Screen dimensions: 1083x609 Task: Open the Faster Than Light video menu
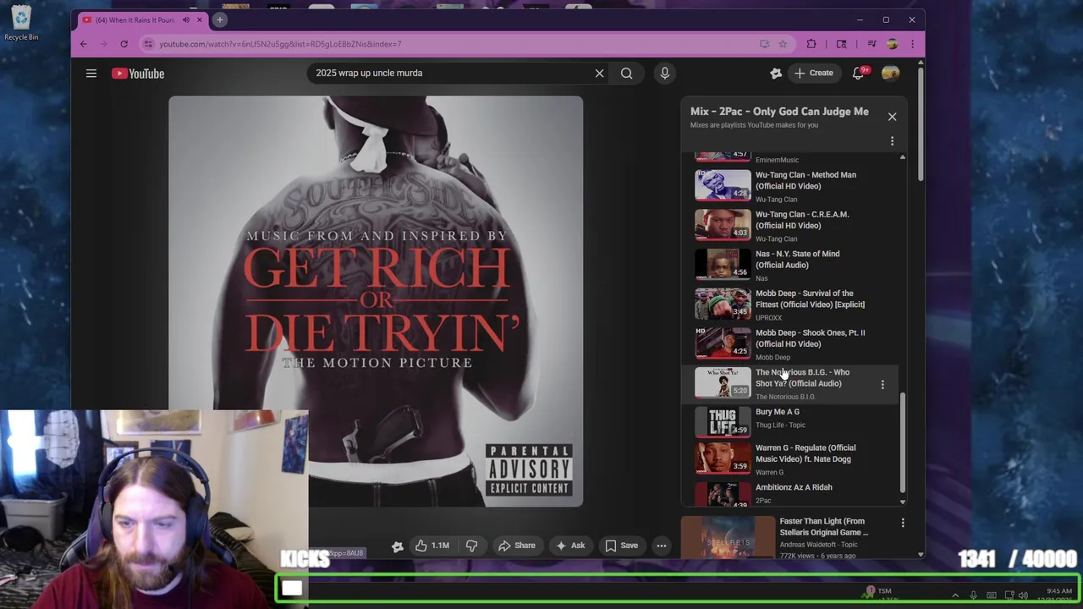pyautogui.click(x=903, y=524)
